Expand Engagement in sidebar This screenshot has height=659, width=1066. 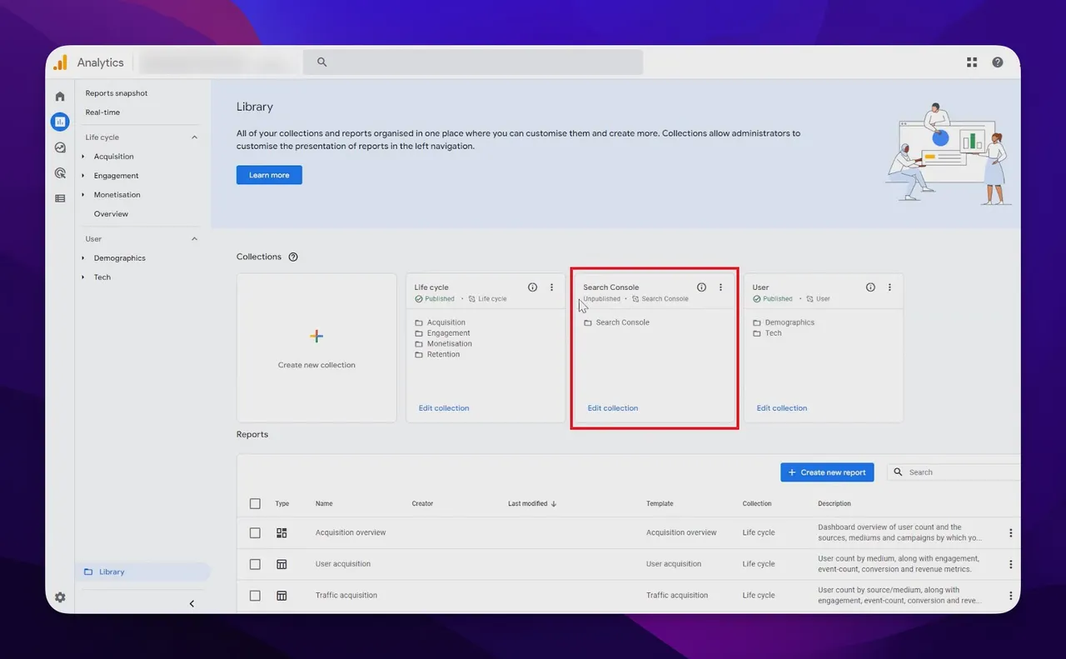pos(83,176)
